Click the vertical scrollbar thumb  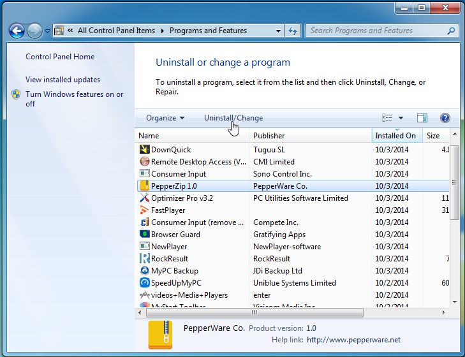[x=454, y=183]
